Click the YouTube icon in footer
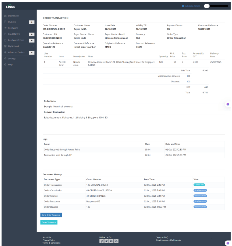 point(116,241)
